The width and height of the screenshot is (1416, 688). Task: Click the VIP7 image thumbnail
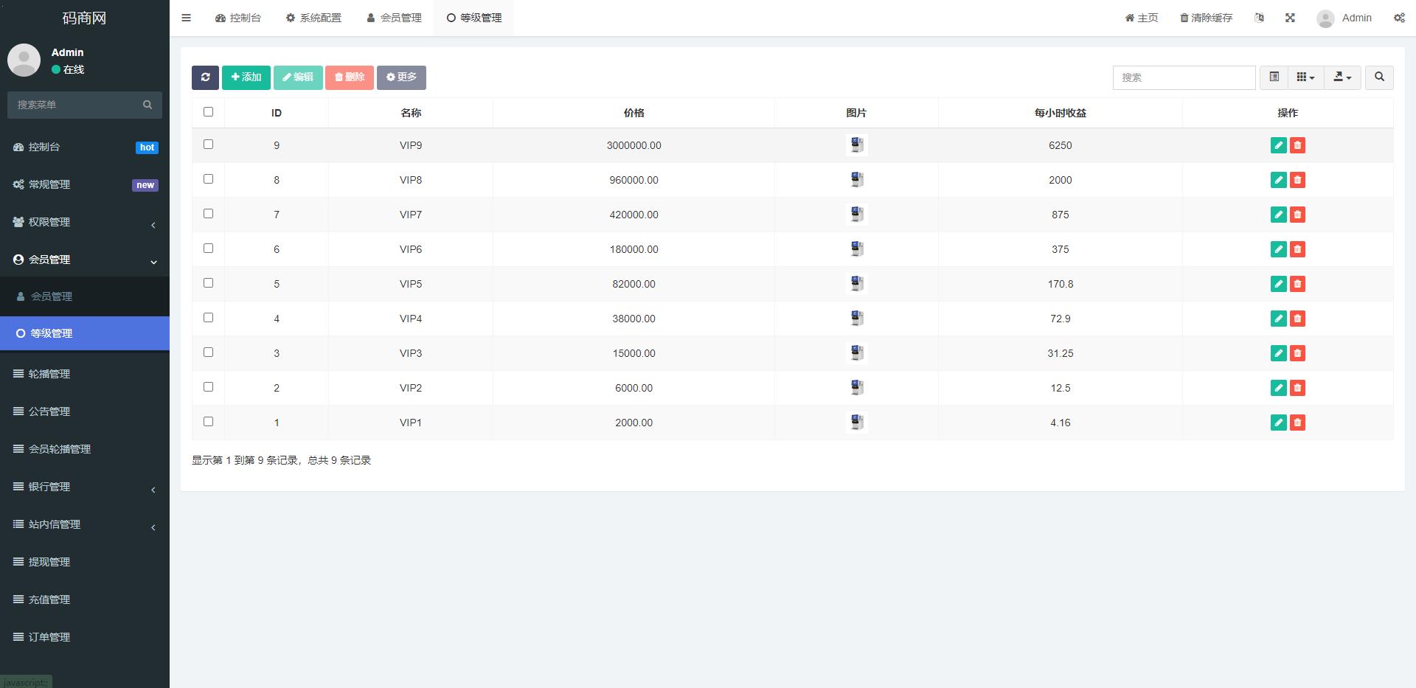tap(856, 215)
